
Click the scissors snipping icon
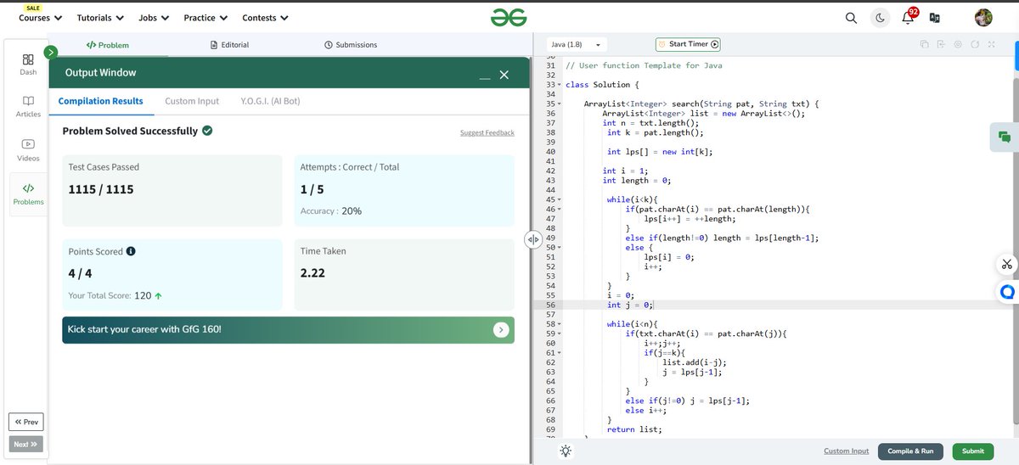tap(1006, 264)
